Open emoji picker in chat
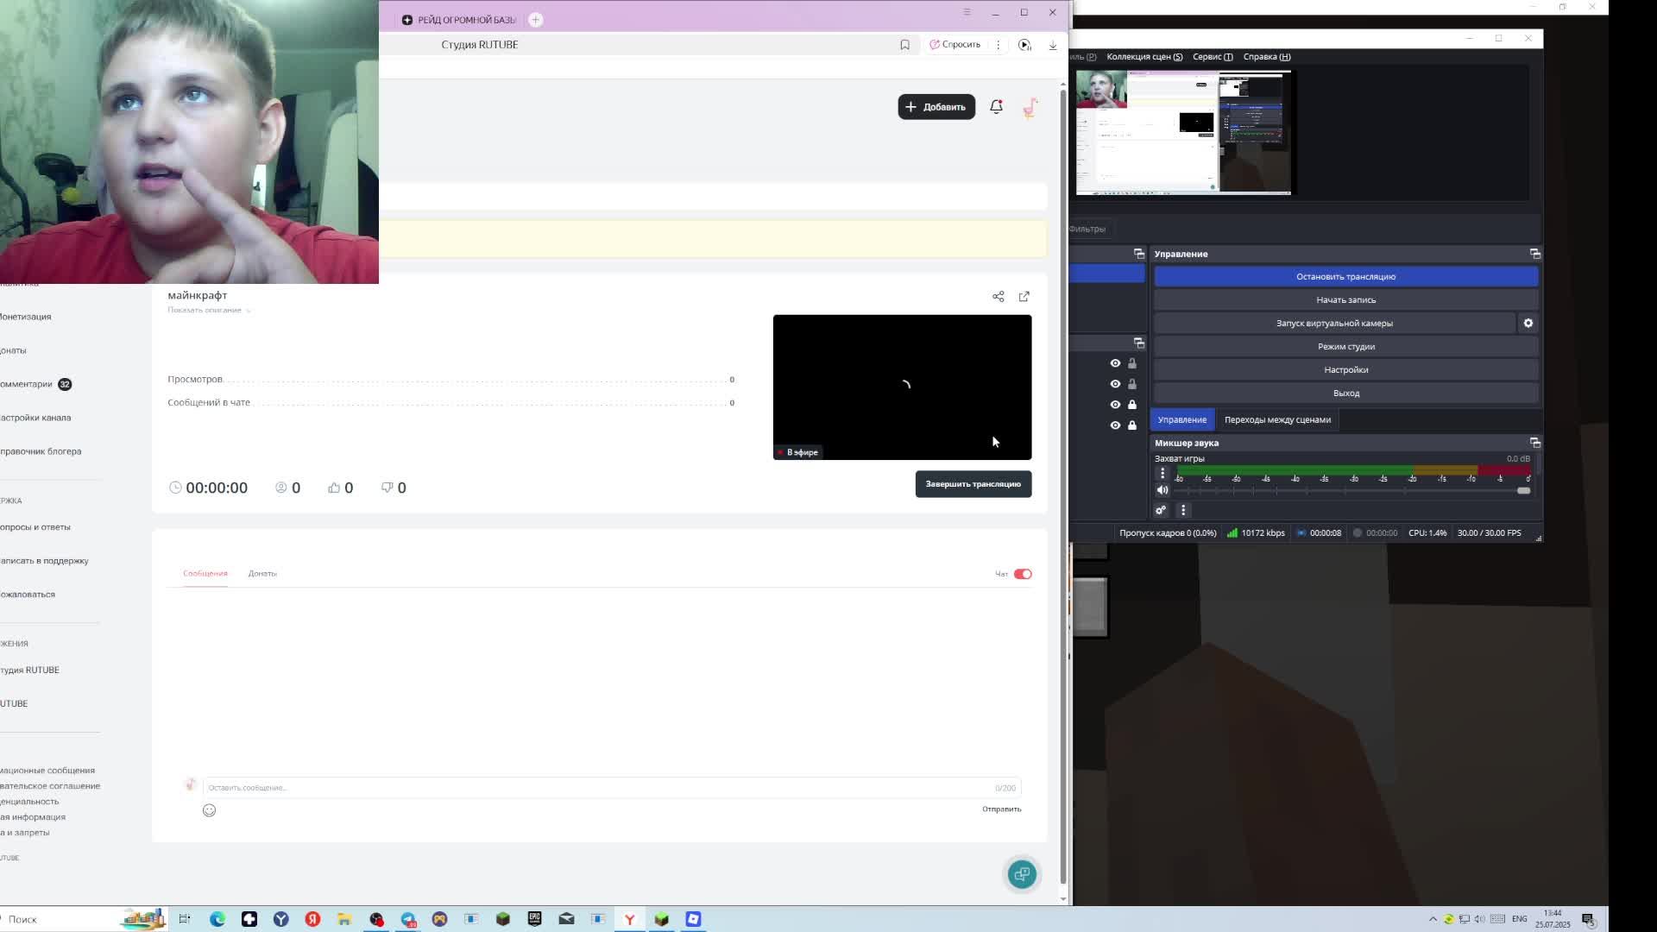Screen dimensions: 1657x932 pos(209,809)
